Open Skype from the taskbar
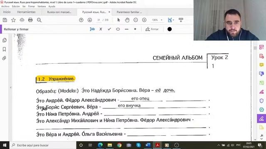The height and width of the screenshot is (149, 266). click(x=138, y=145)
